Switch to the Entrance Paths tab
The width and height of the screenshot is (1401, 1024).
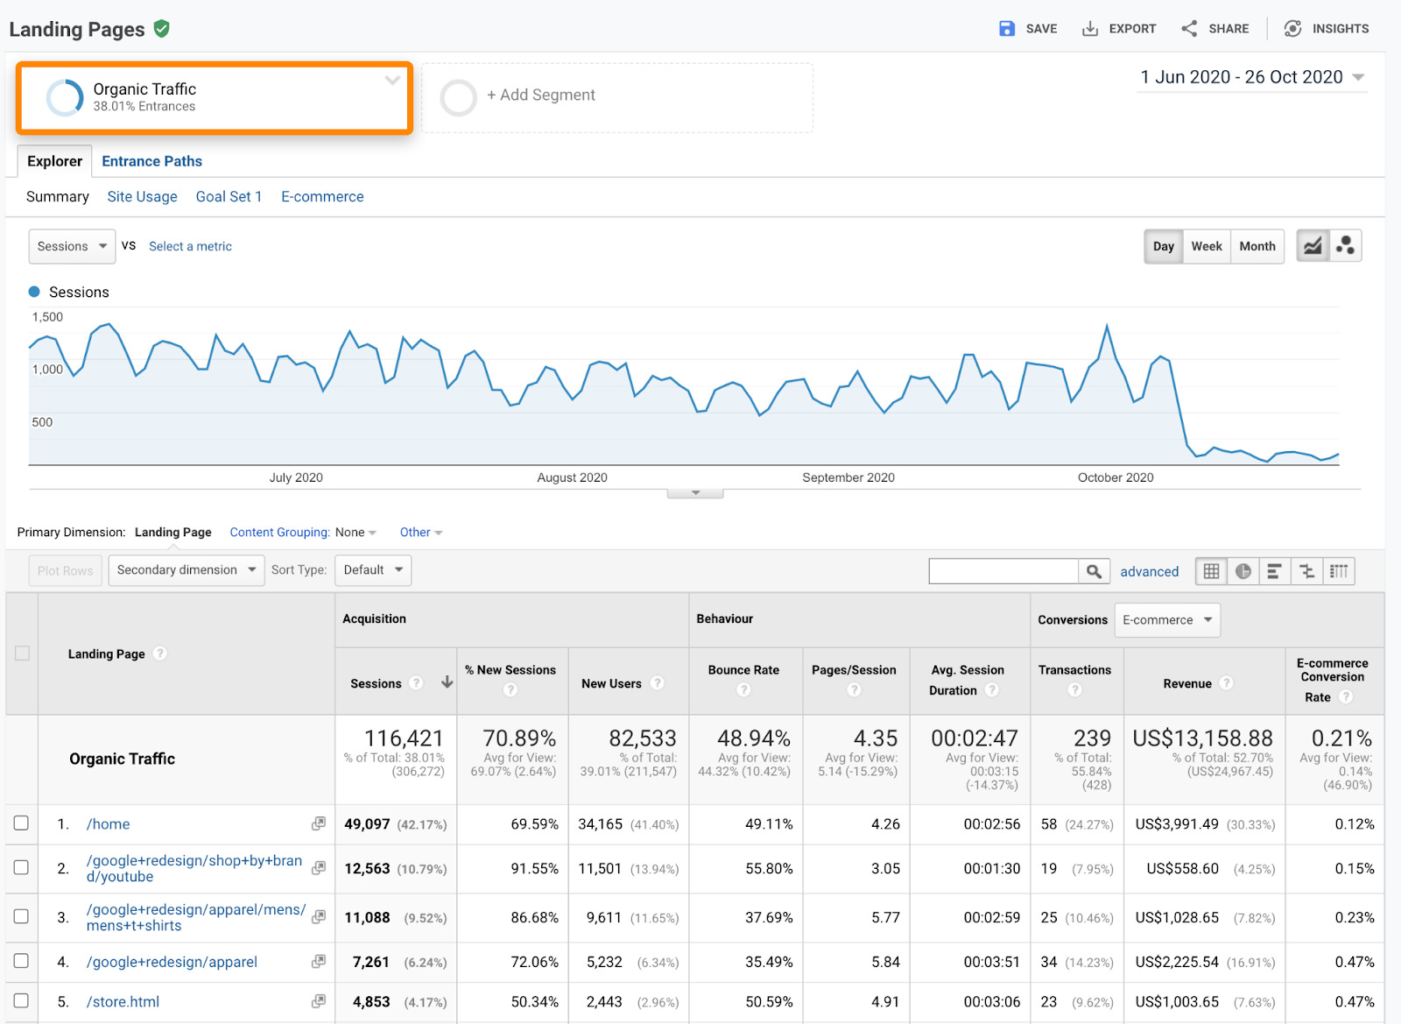click(151, 160)
